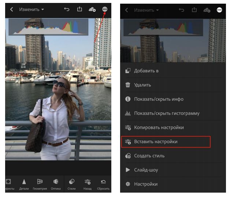Tap undo arrow in left screen header

(67, 10)
